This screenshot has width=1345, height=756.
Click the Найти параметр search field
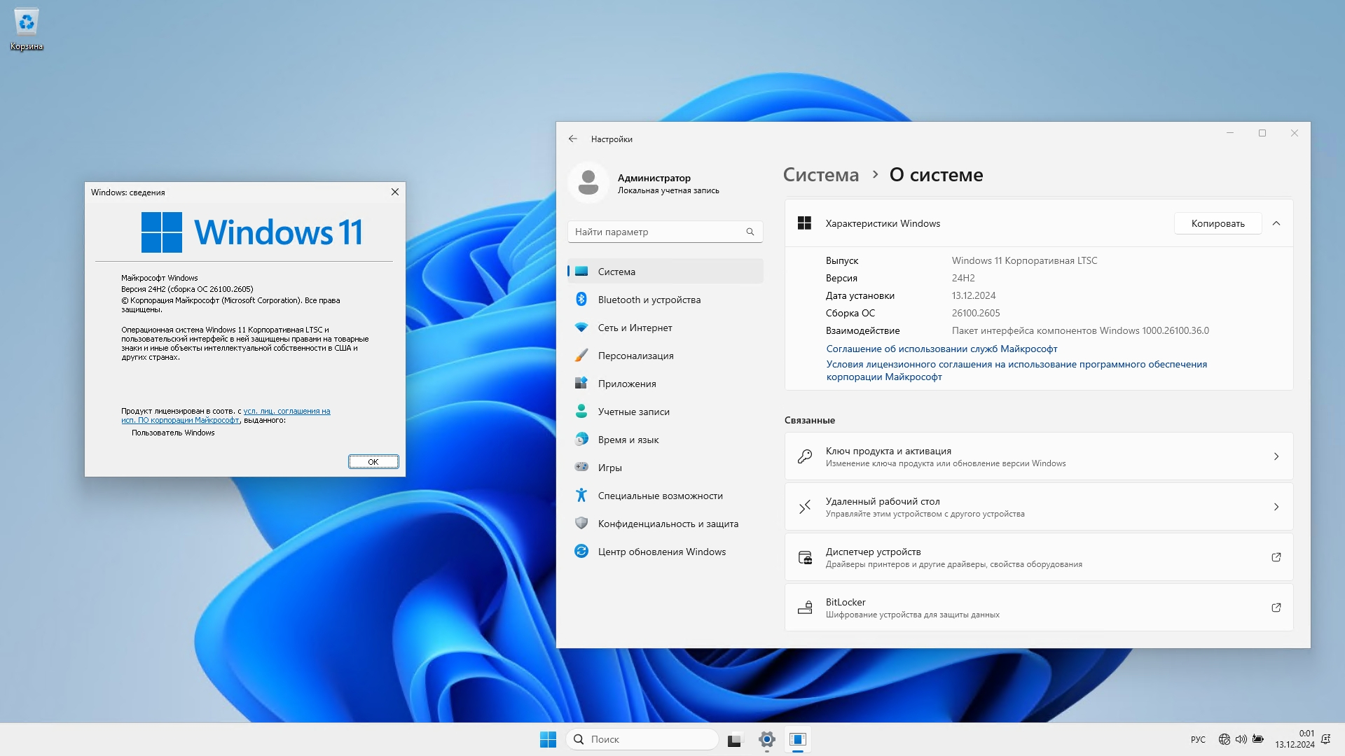(x=665, y=232)
